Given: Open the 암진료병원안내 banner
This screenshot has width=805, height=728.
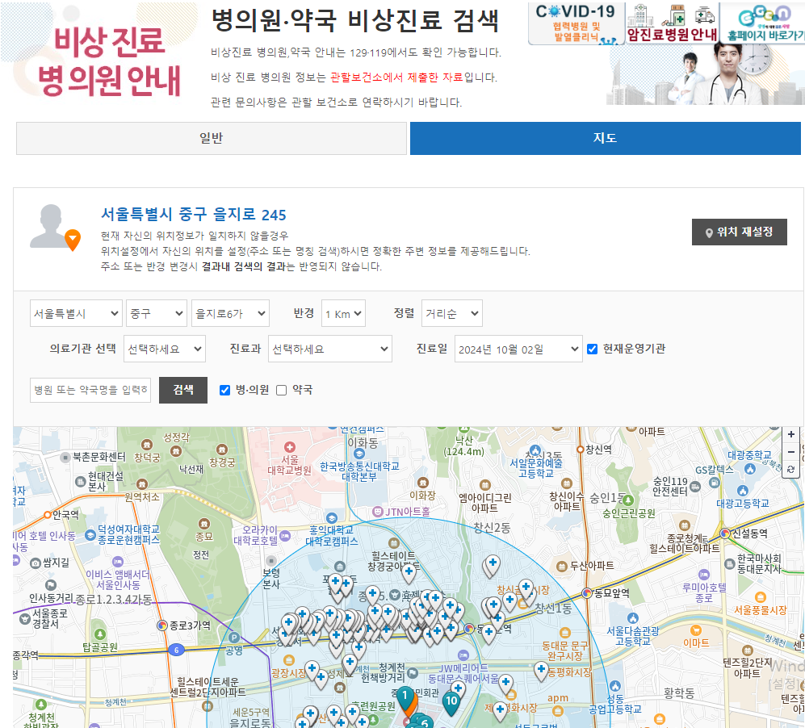Looking at the screenshot, I should point(672,23).
